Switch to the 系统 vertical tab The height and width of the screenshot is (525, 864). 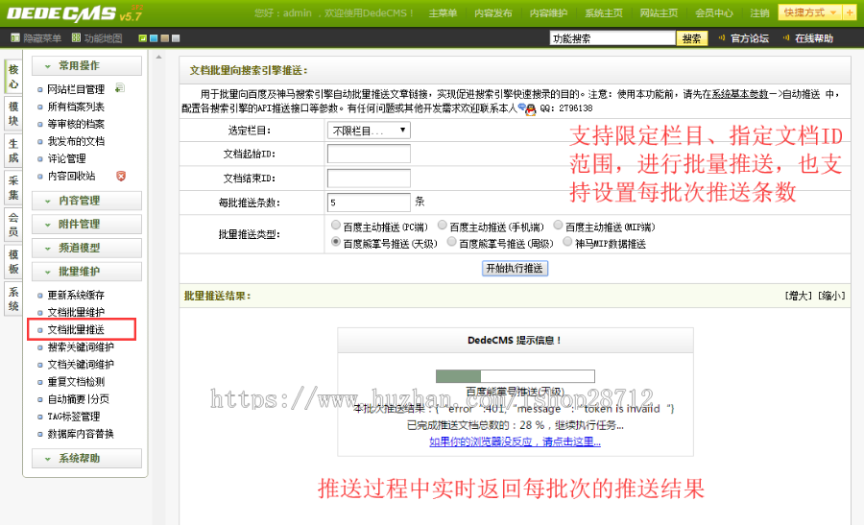pos(13,298)
